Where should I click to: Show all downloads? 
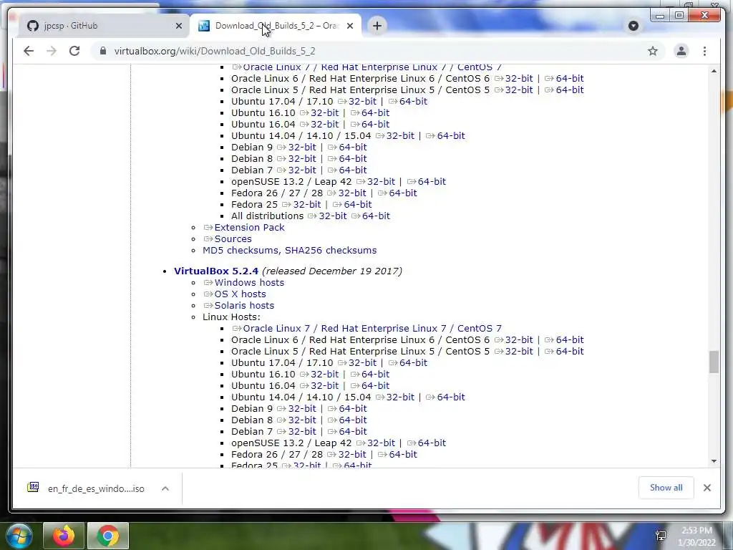click(666, 488)
